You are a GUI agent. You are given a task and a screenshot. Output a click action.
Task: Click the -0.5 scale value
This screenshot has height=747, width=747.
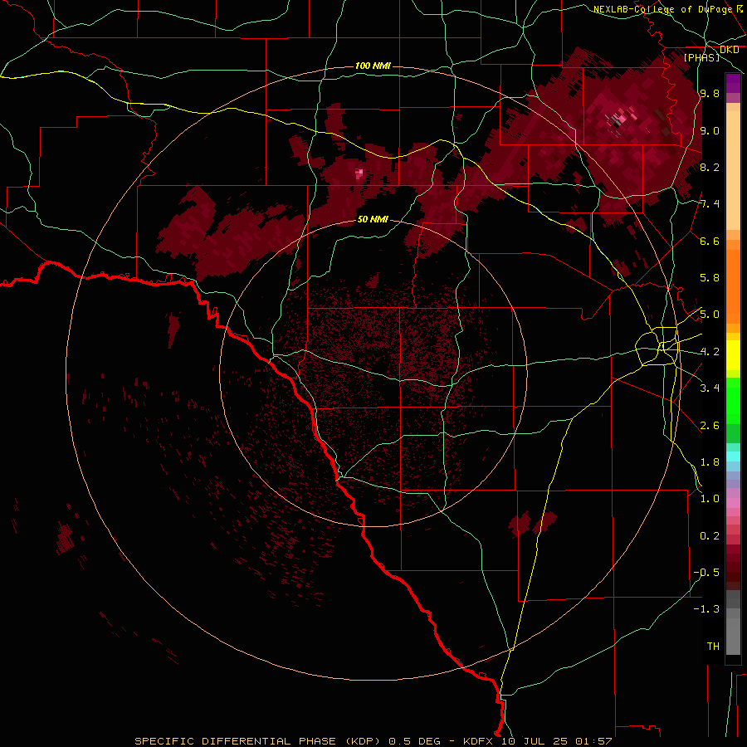point(706,573)
